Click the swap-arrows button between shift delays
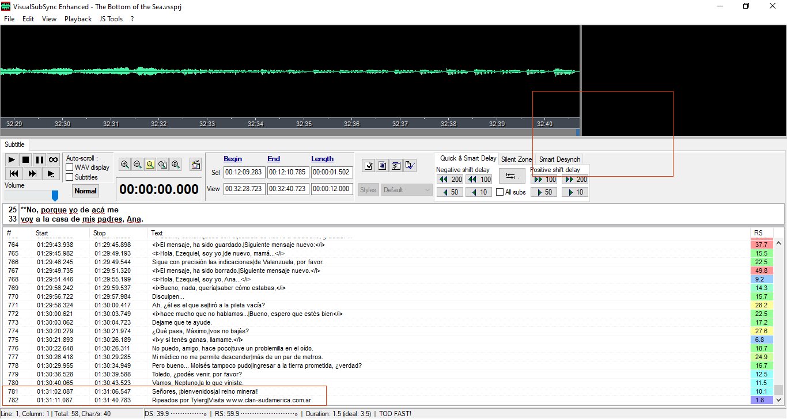787x419 pixels. pyautogui.click(x=512, y=176)
